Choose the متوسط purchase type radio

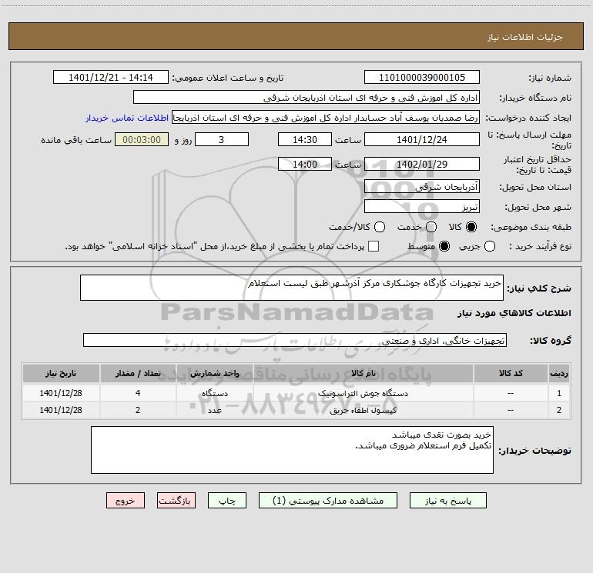[x=444, y=246]
